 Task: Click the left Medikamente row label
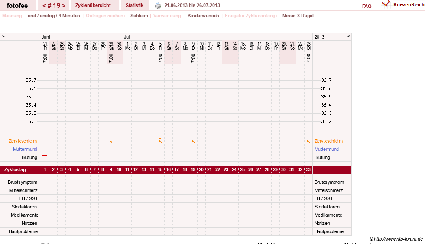click(x=25, y=215)
